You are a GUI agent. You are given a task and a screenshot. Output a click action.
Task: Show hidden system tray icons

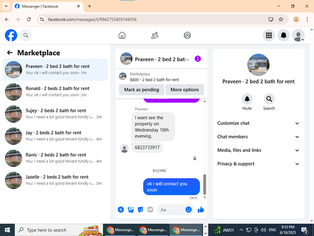[x=241, y=230]
